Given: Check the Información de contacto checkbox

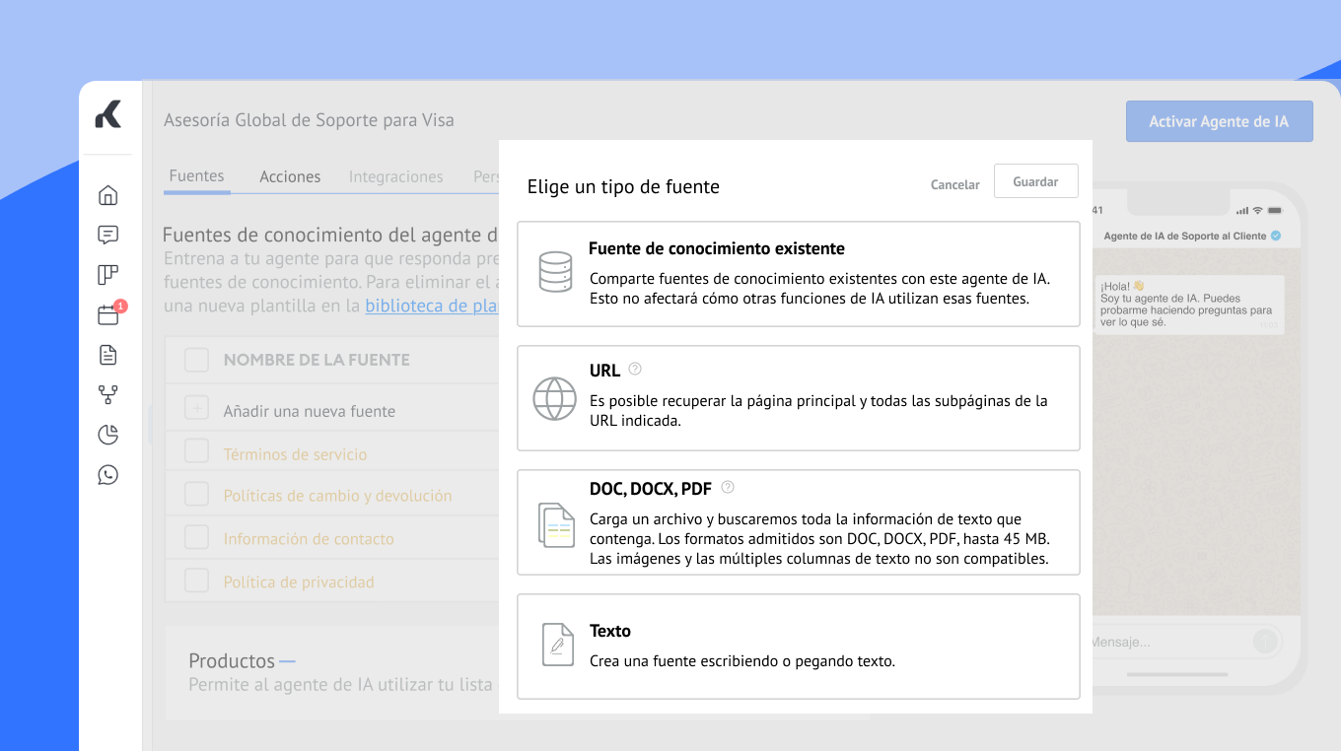Looking at the screenshot, I should pyautogui.click(x=197, y=537).
